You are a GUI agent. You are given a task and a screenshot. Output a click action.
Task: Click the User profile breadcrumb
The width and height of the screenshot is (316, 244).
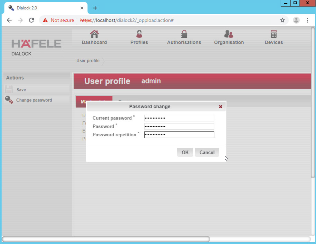[88, 61]
